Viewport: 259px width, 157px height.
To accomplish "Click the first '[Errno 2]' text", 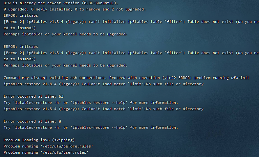I will (x=14, y=22).
